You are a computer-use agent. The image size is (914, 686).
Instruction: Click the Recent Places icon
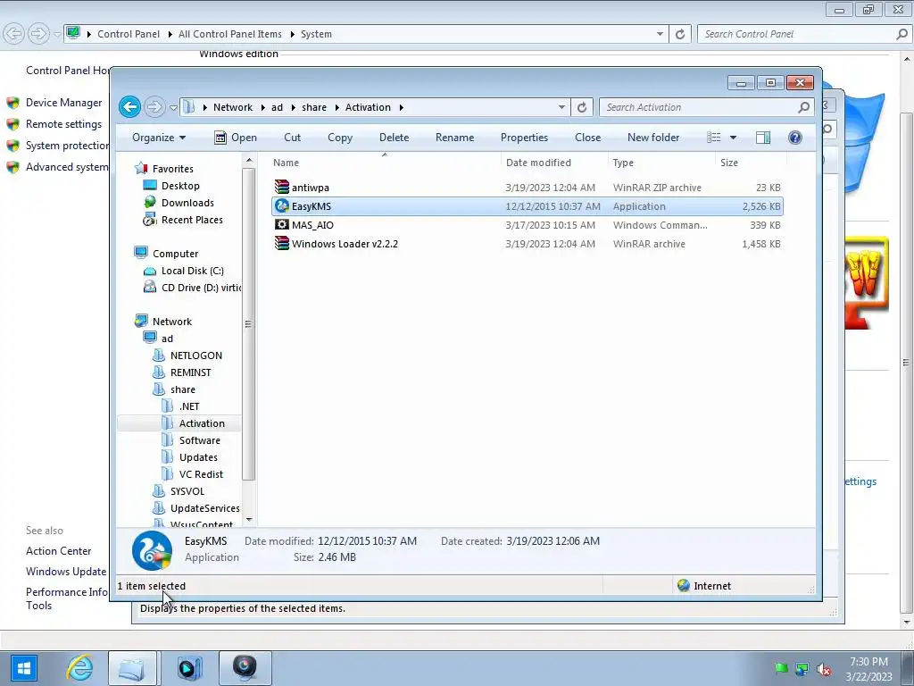tap(150, 220)
